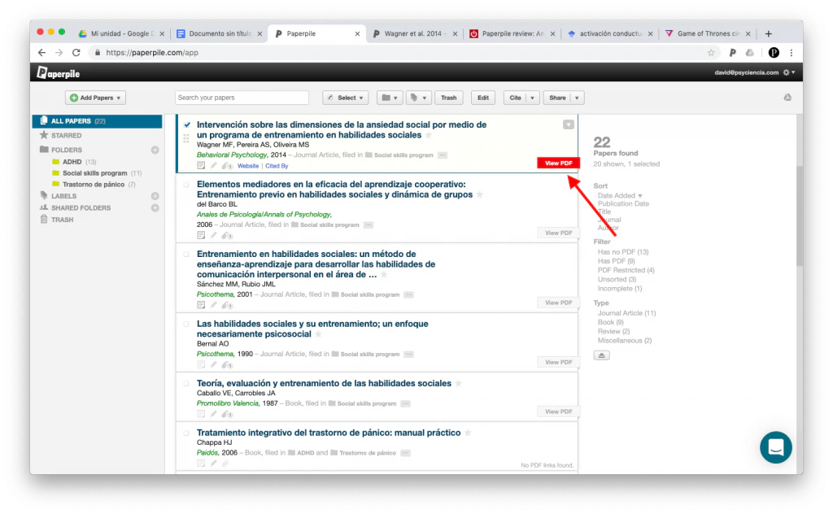Collapse the sidebar panel with eject button
Image resolution: width=833 pixels, height=514 pixels.
tap(601, 355)
